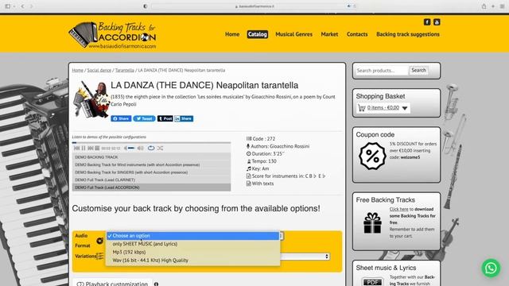Click the volume up speaker icon
The height and width of the screenshot is (286, 509).
[x=140, y=149]
